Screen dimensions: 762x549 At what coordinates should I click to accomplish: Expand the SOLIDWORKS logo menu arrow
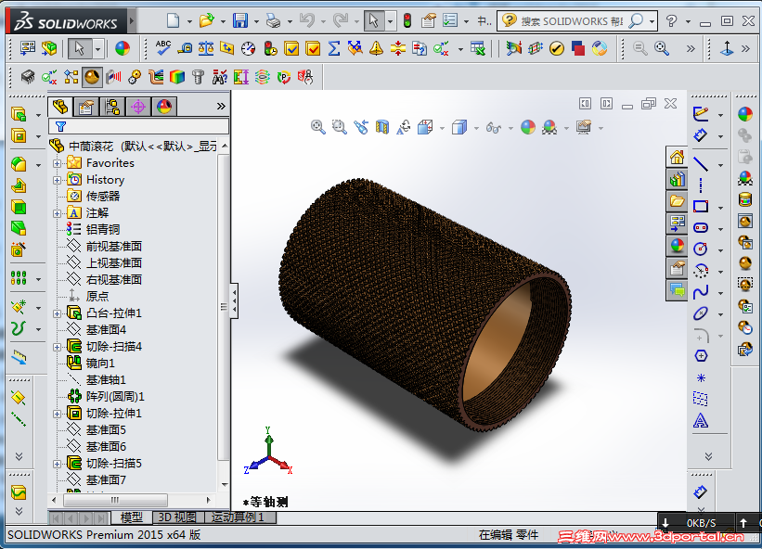point(132,21)
